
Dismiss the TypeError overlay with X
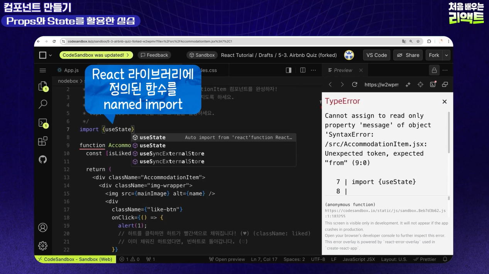(445, 102)
